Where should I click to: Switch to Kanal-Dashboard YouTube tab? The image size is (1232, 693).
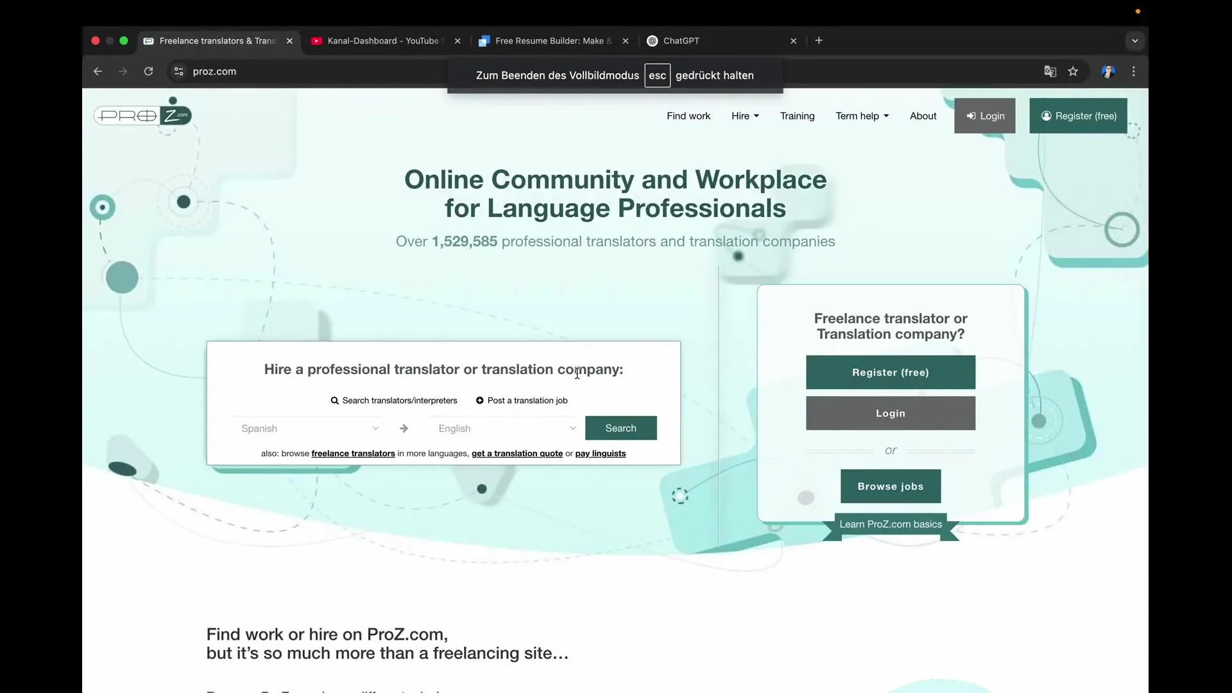click(x=382, y=40)
